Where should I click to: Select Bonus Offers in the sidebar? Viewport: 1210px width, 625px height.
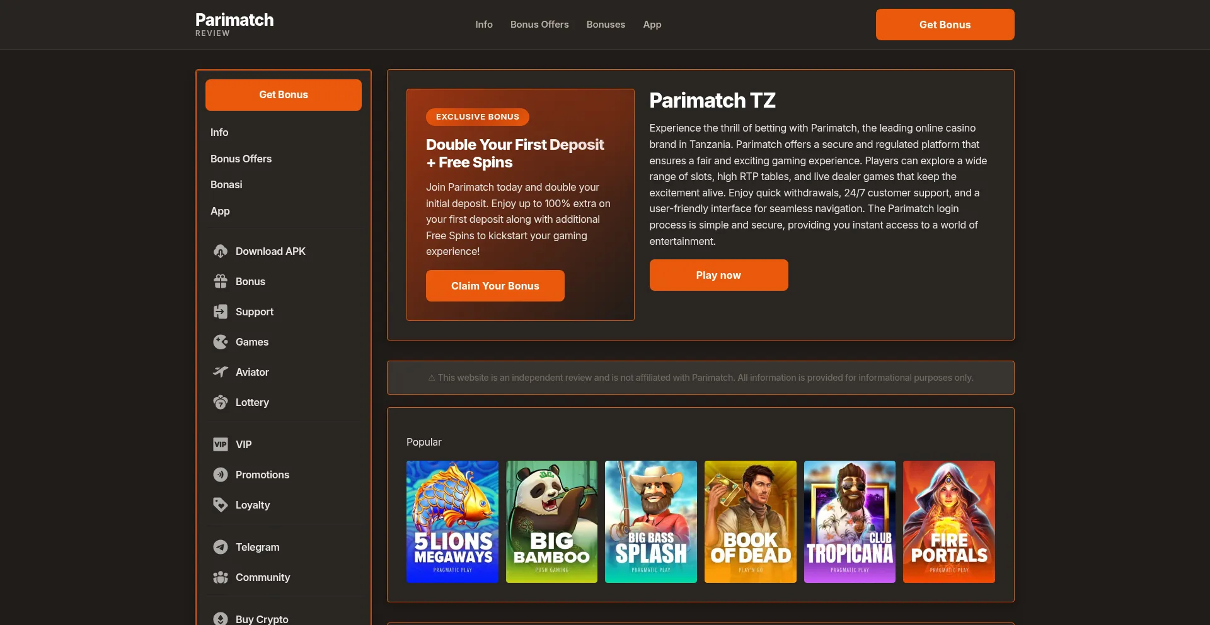(x=241, y=159)
